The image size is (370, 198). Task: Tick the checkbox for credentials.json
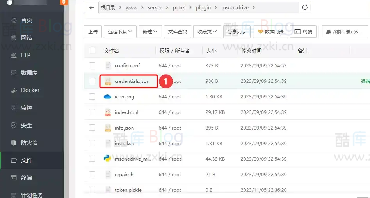(92, 81)
